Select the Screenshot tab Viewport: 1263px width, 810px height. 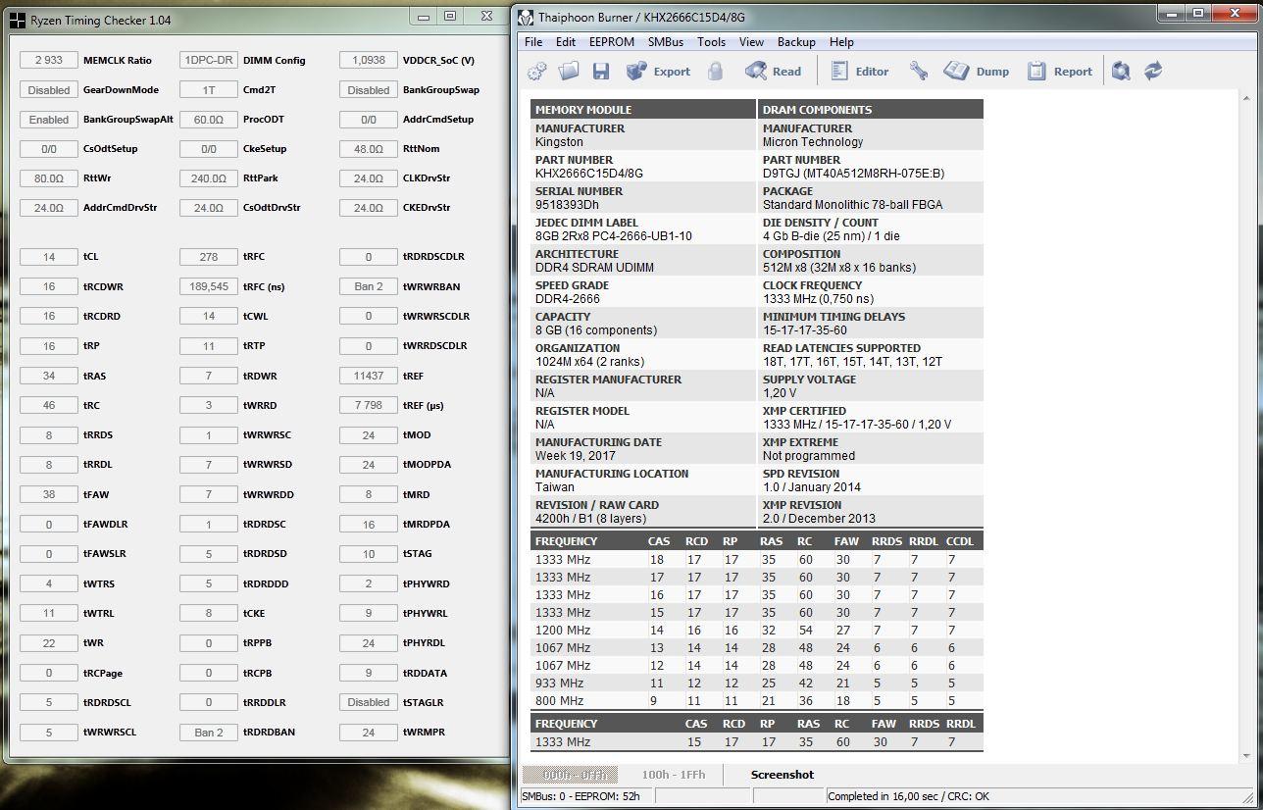coord(782,775)
